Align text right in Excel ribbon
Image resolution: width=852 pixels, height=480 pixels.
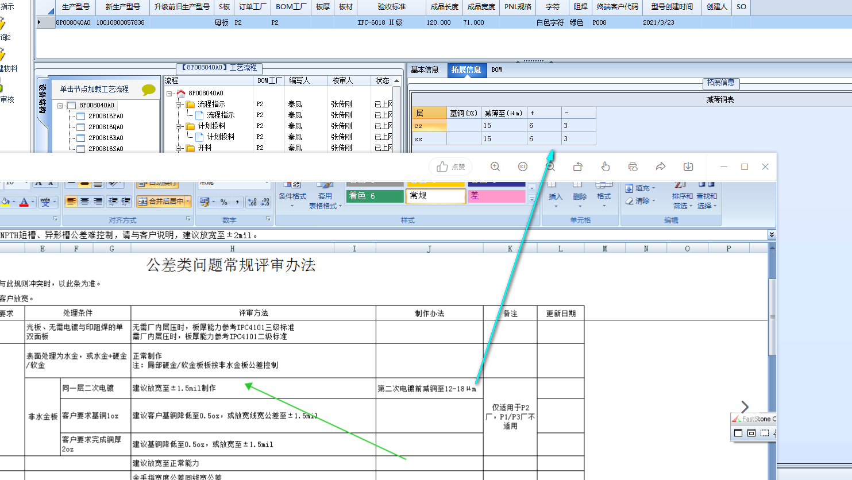coord(98,202)
